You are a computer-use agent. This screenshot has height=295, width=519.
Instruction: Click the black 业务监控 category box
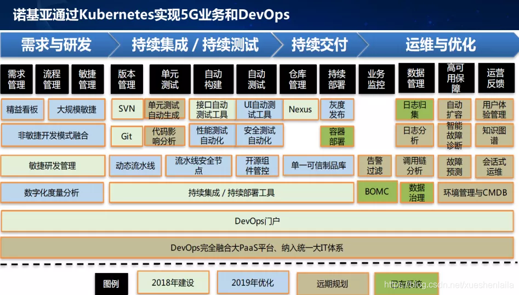point(377,79)
